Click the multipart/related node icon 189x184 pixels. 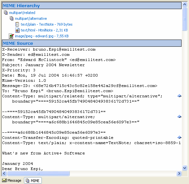coord(6,12)
